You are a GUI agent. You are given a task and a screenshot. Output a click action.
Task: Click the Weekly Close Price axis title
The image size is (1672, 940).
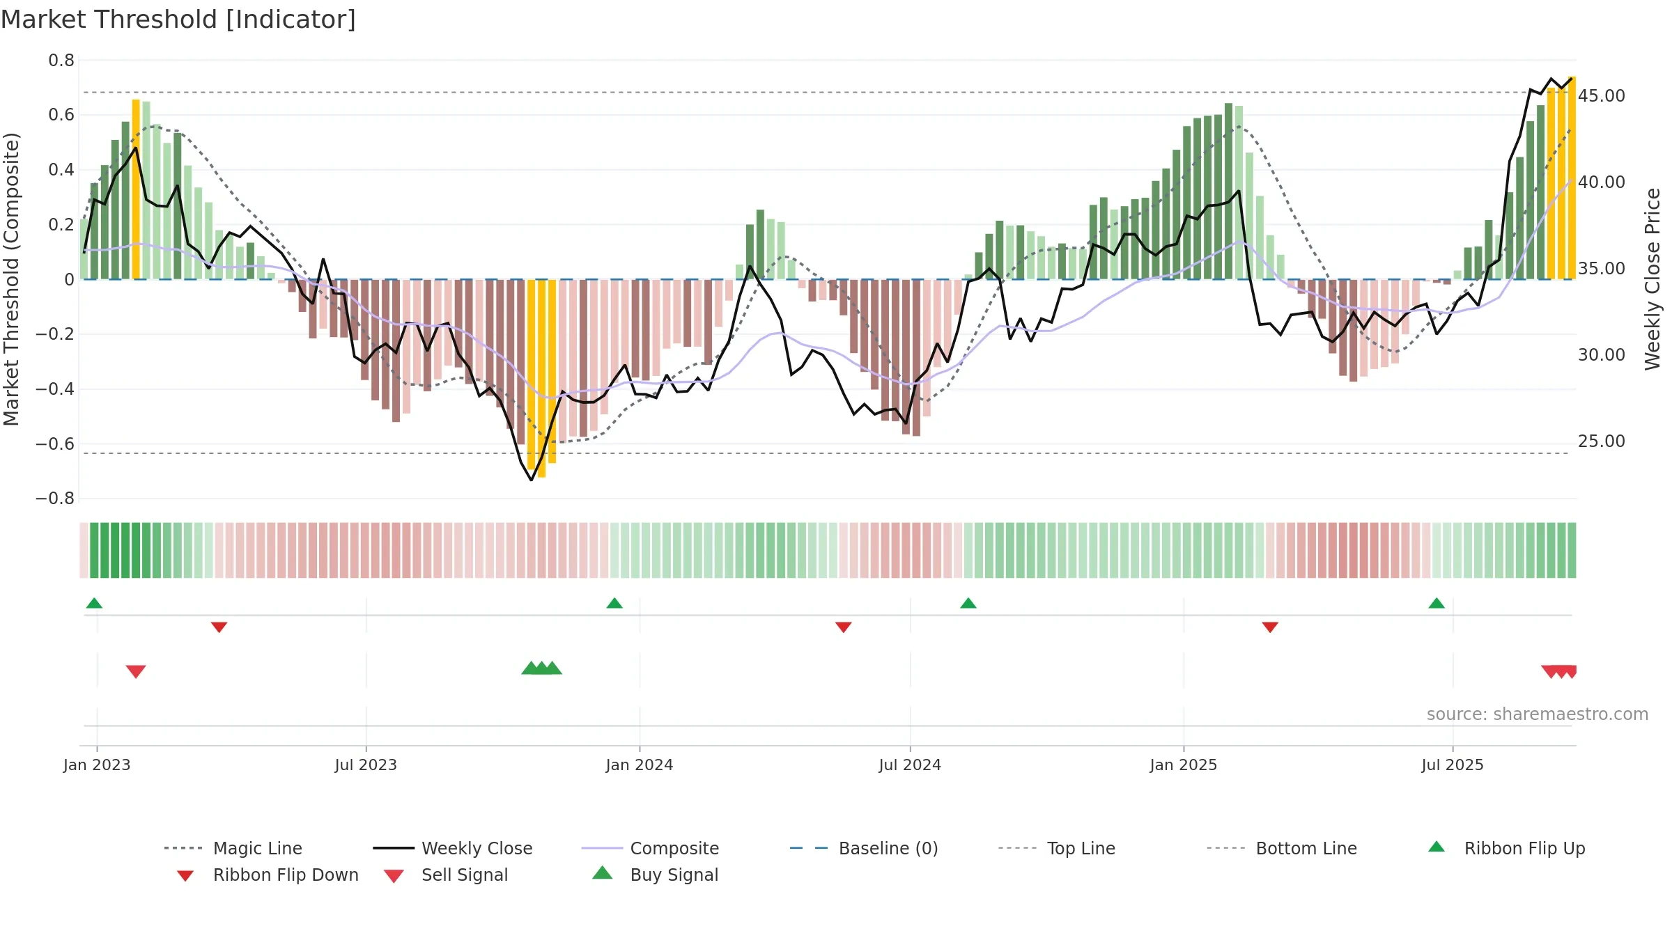click(x=1652, y=279)
